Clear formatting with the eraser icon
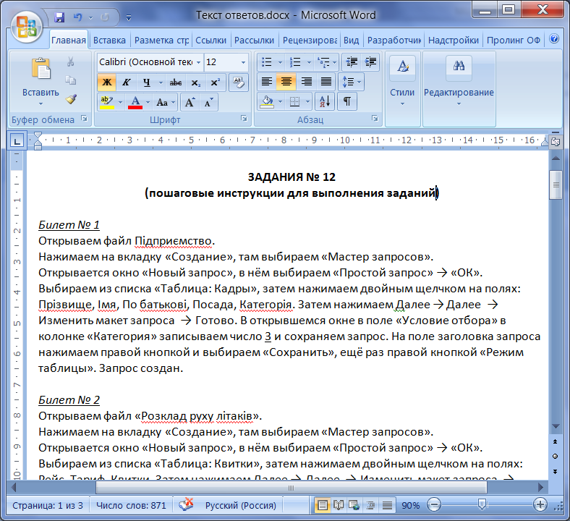The height and width of the screenshot is (521, 570). [239, 82]
